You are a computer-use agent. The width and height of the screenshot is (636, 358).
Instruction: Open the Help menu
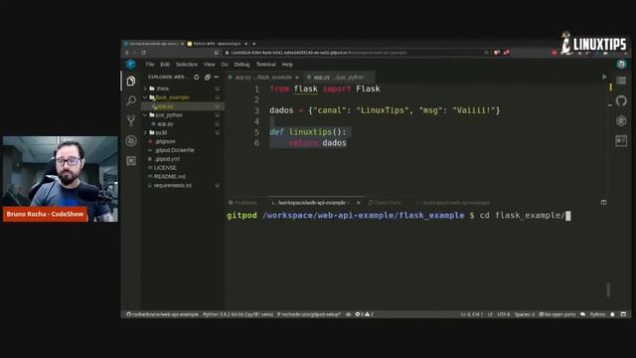pos(287,64)
